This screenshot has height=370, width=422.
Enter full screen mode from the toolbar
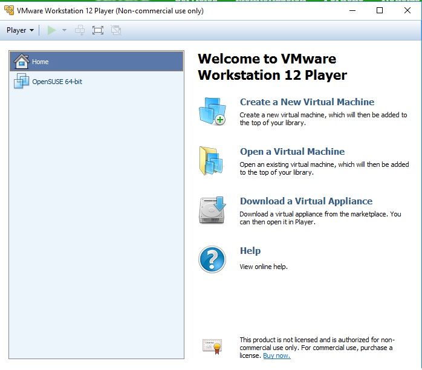click(x=98, y=30)
